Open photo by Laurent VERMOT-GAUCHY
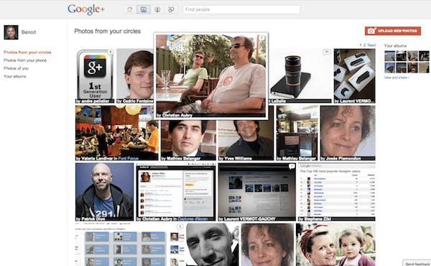The image size is (431, 266). (x=257, y=192)
